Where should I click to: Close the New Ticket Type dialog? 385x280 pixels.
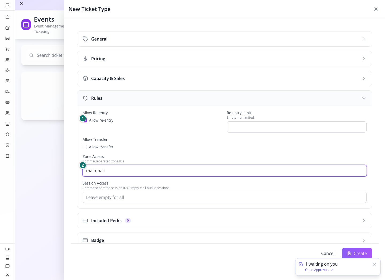coord(376,9)
